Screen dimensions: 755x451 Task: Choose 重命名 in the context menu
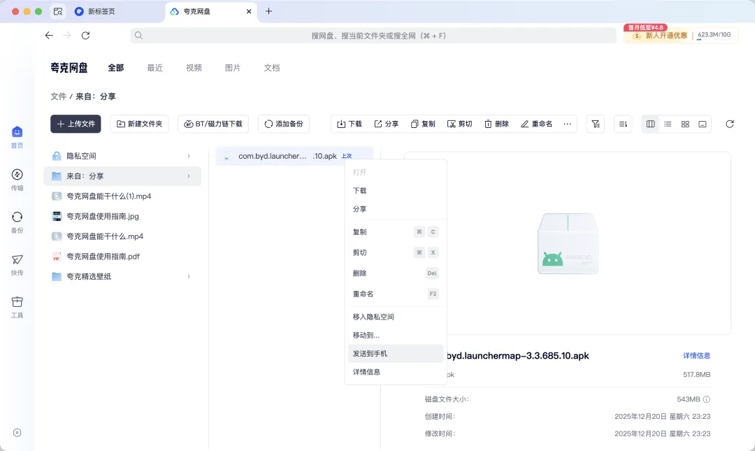(395, 294)
